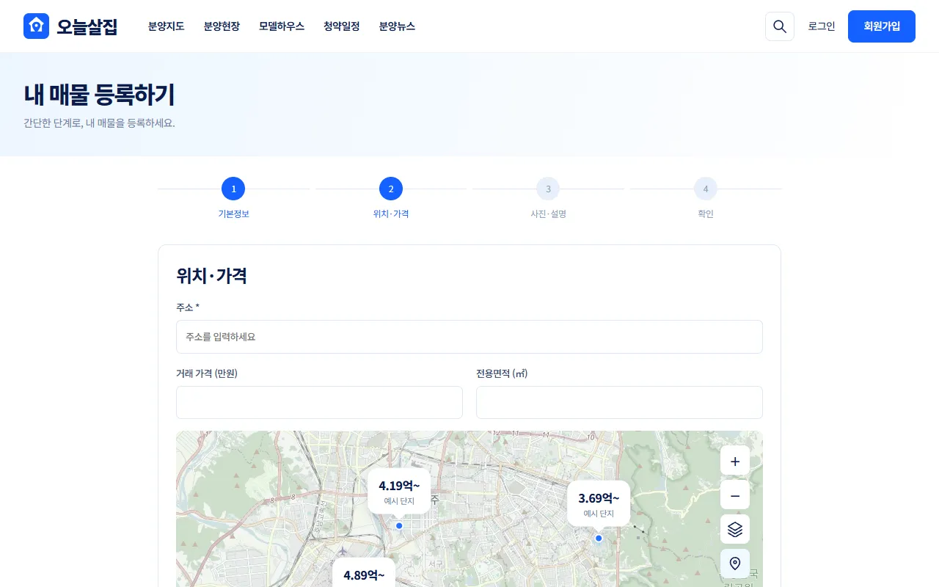Click the 로그인 link
The width and height of the screenshot is (939, 587).
(x=822, y=26)
